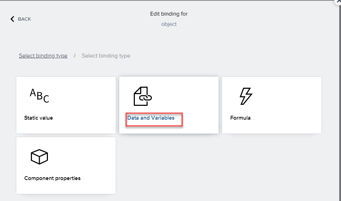Screen dimensions: 341x201
Task: Click the grey current Select binding type breadcrumb
Action: [x=106, y=56]
